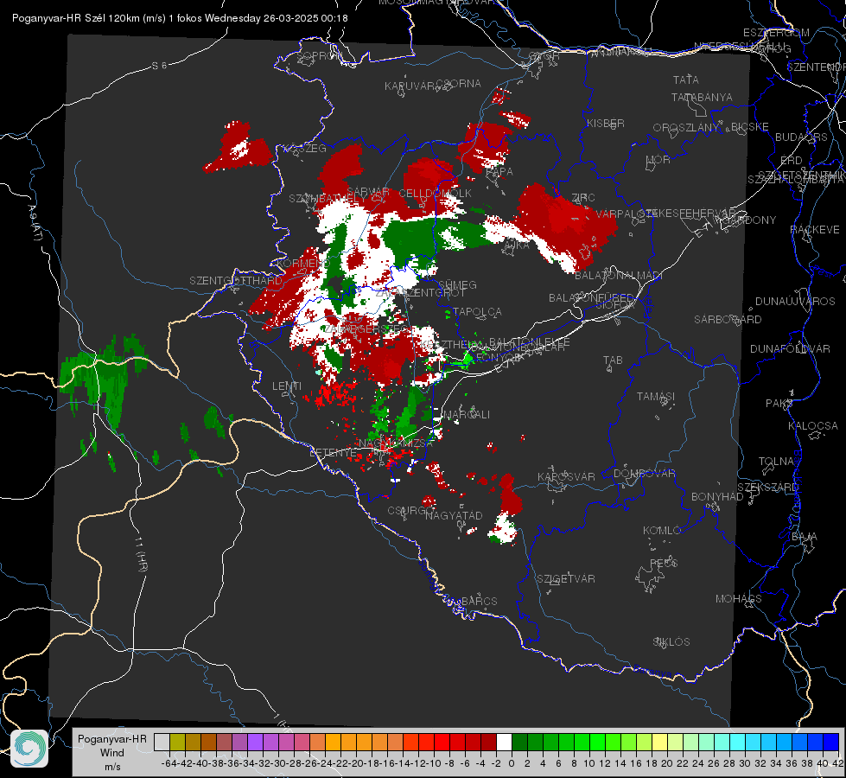This screenshot has width=846, height=778.
Task: Click the BICSKE city label
Action: pos(749,127)
